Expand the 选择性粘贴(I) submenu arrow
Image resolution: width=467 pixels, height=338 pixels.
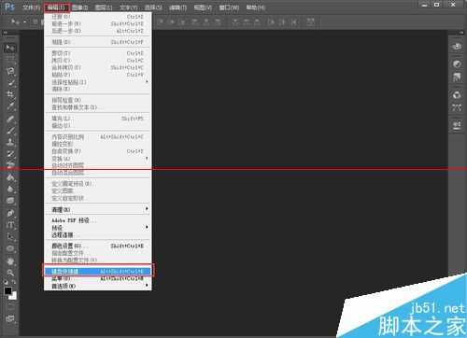[x=147, y=81]
